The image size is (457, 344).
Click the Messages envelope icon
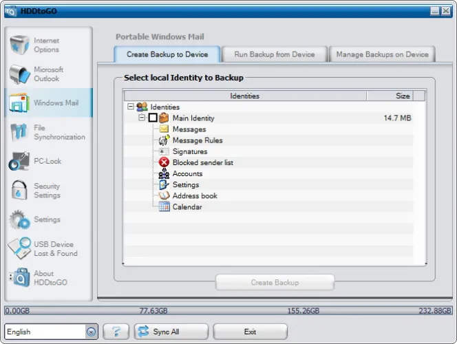click(164, 129)
